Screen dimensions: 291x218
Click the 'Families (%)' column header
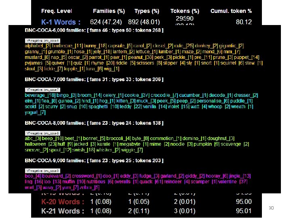tap(109, 11)
